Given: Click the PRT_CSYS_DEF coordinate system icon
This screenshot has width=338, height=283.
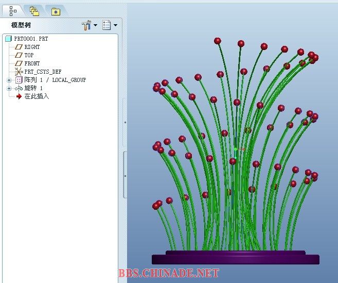Looking at the screenshot, I should pyautogui.click(x=19, y=72).
